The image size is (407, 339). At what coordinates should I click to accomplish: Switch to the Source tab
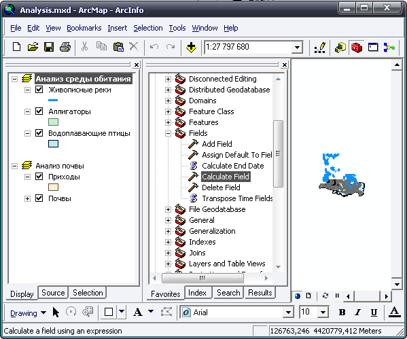[x=53, y=293]
